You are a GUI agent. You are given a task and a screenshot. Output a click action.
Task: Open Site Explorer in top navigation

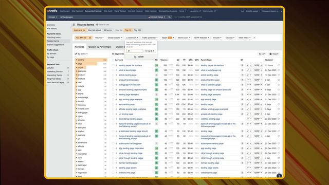77,11
